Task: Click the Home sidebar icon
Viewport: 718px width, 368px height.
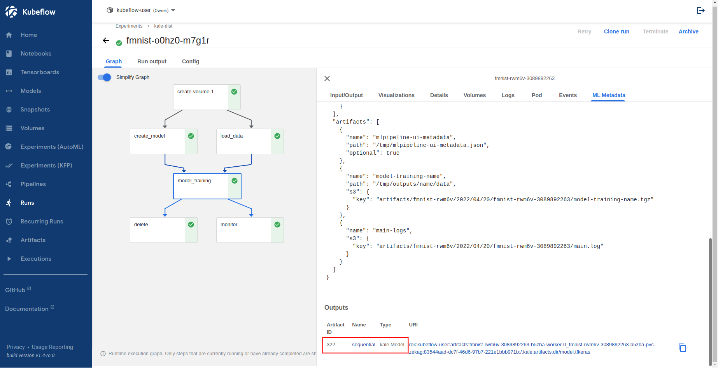Action: tap(9, 35)
